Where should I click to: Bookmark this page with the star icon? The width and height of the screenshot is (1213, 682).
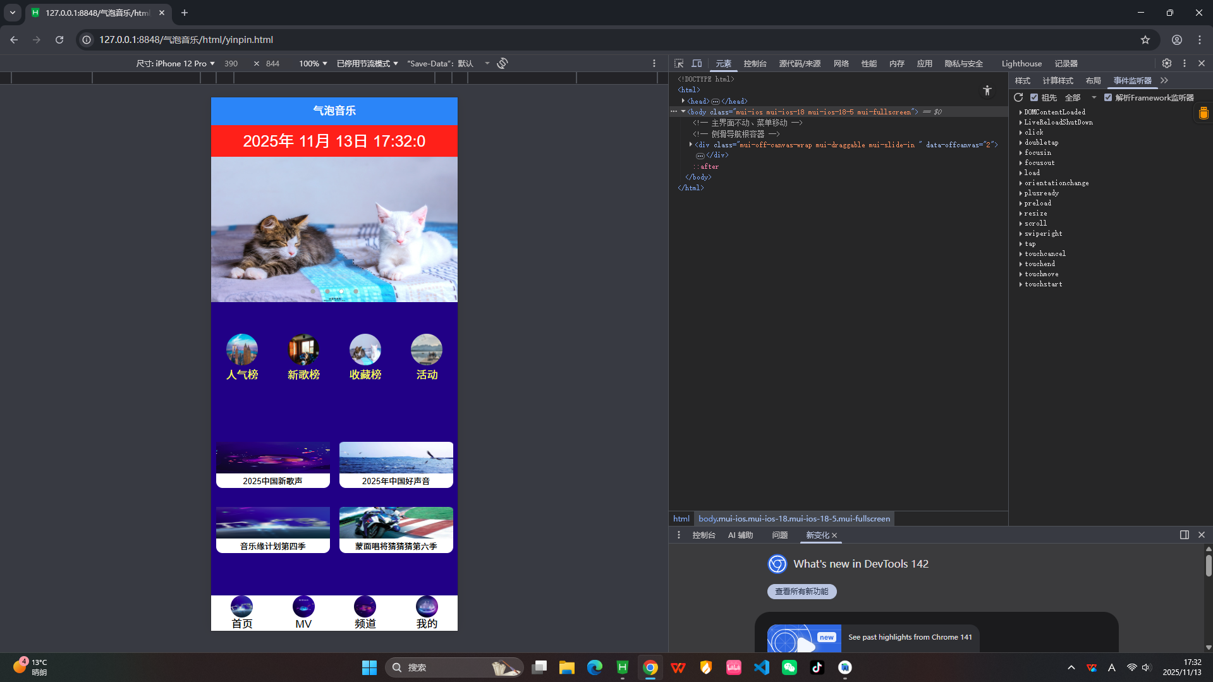[x=1145, y=40]
